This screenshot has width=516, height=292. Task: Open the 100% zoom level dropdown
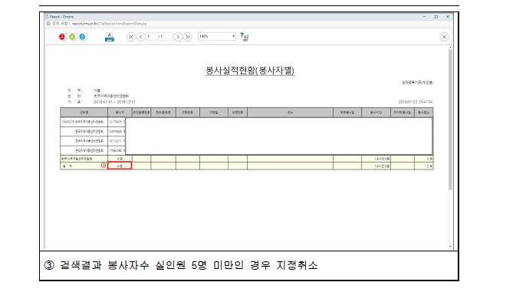[x=217, y=36]
